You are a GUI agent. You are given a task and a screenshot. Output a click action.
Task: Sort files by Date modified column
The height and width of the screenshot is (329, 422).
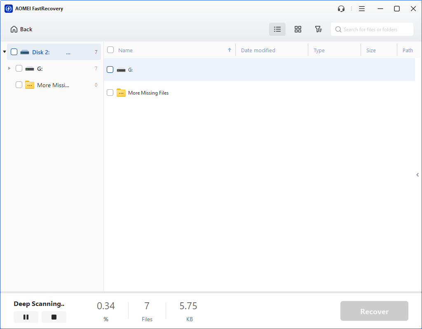258,50
